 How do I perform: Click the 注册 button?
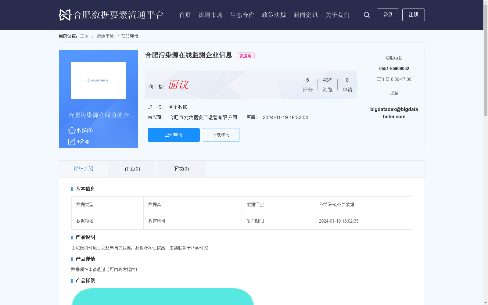click(x=413, y=15)
